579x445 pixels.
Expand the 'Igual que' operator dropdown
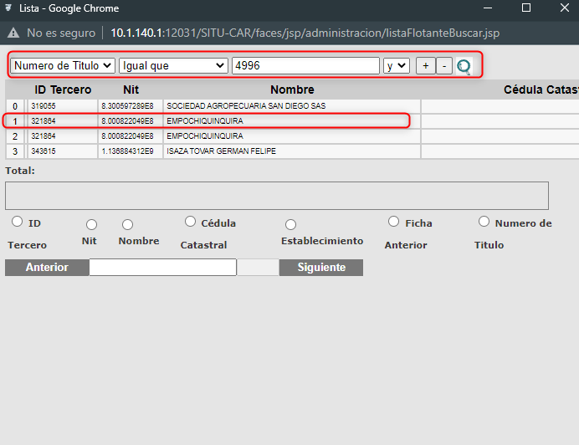click(x=173, y=66)
